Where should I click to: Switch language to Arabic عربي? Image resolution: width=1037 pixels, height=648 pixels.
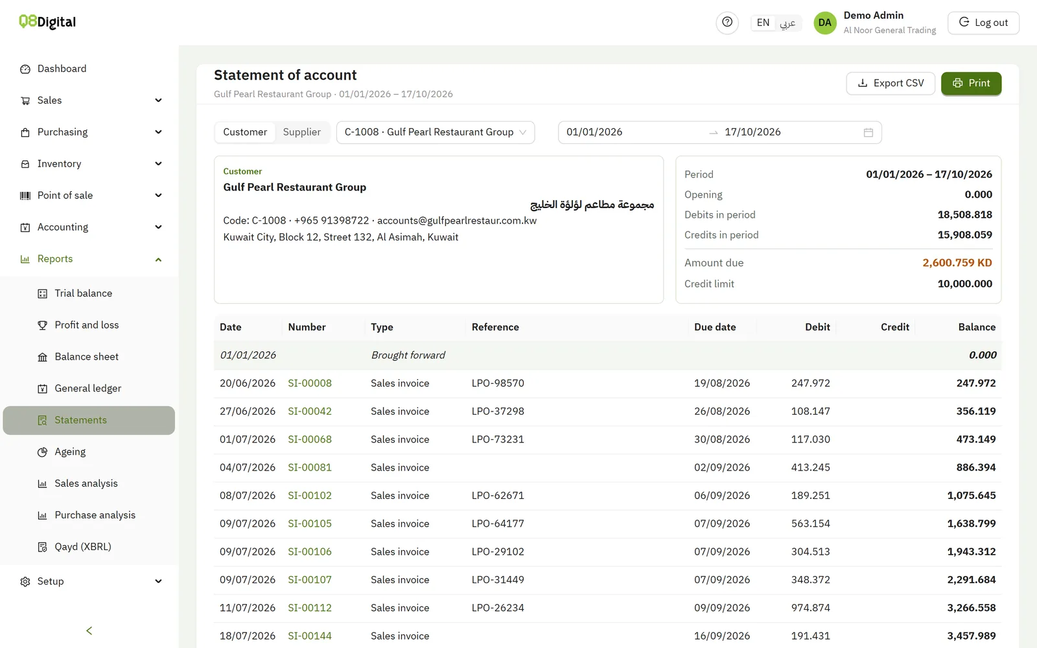click(787, 23)
